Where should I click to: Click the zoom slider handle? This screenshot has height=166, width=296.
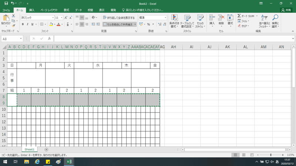(271, 155)
